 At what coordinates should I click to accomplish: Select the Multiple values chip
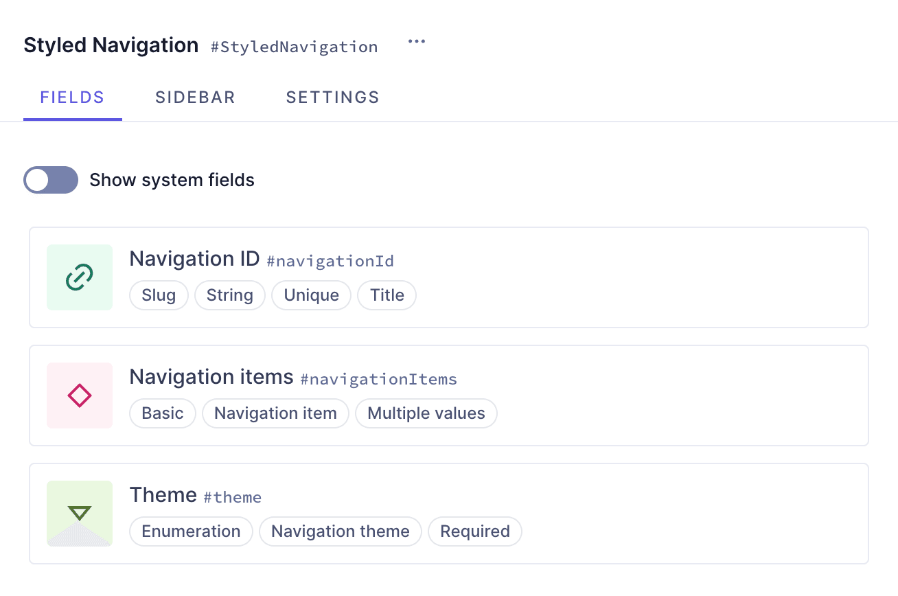pos(426,413)
